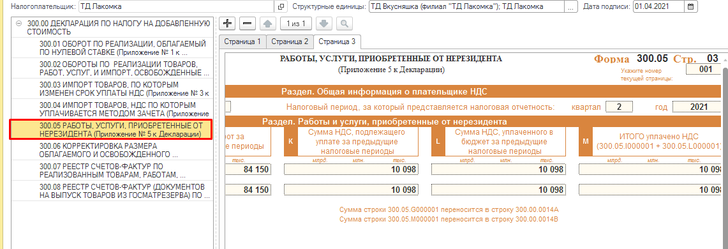Click the first row 84 150 cell
The width and height of the screenshot is (728, 249).
(x=248, y=169)
